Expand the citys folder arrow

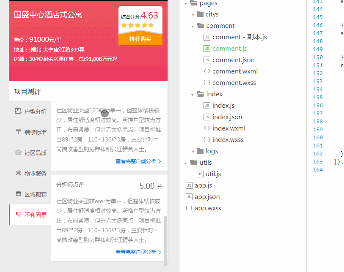(x=193, y=15)
